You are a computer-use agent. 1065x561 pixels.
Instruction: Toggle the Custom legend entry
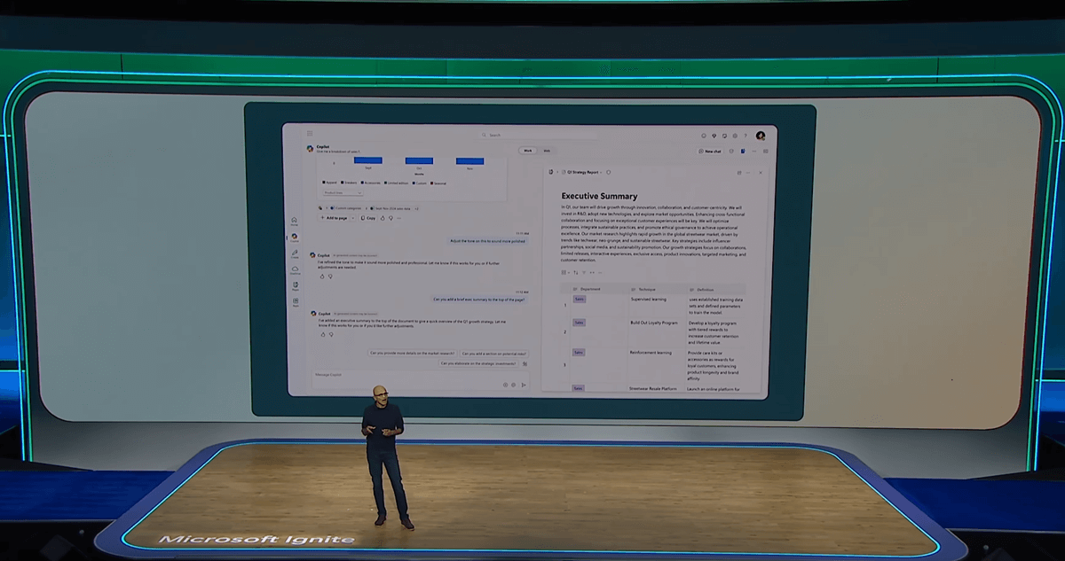[x=420, y=183]
